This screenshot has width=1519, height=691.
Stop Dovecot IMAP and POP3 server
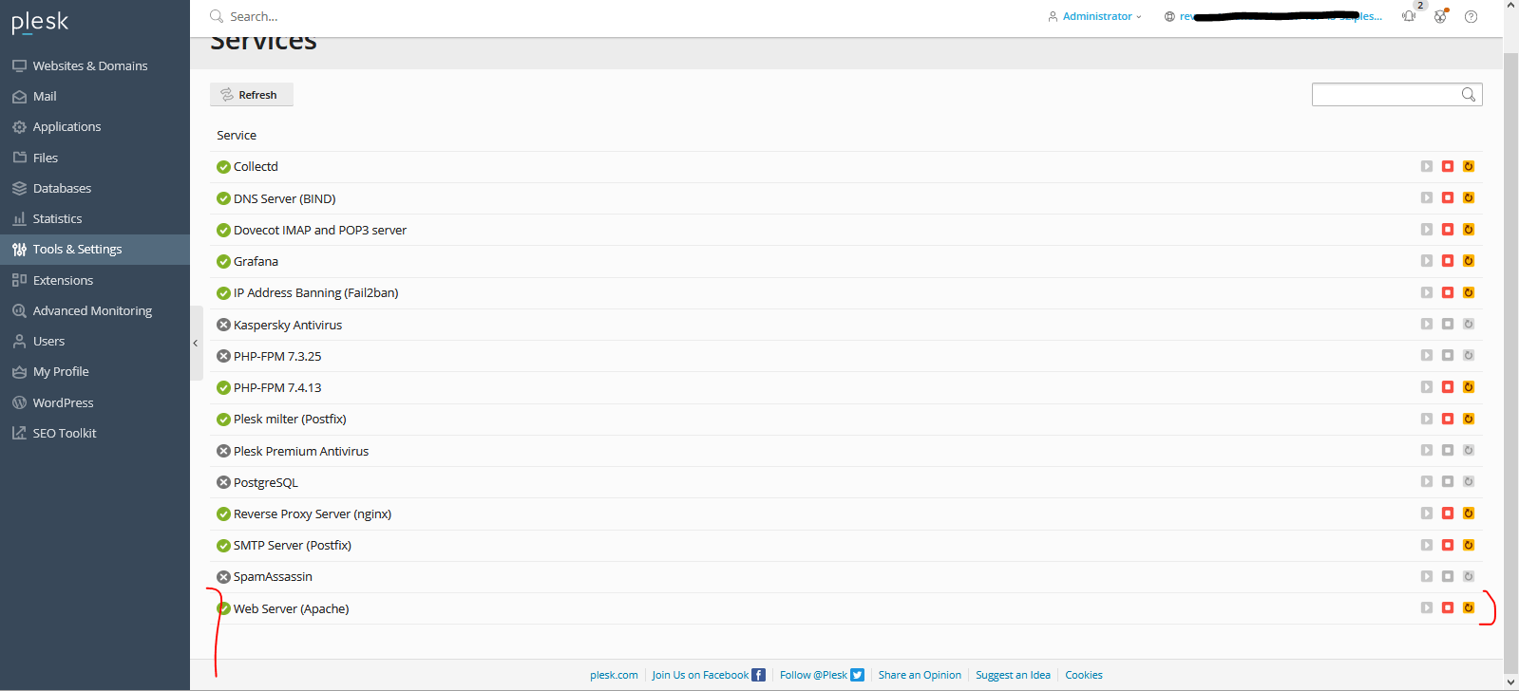coord(1448,229)
